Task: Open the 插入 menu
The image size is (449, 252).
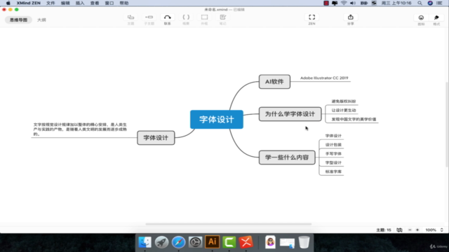Action: [80, 3]
